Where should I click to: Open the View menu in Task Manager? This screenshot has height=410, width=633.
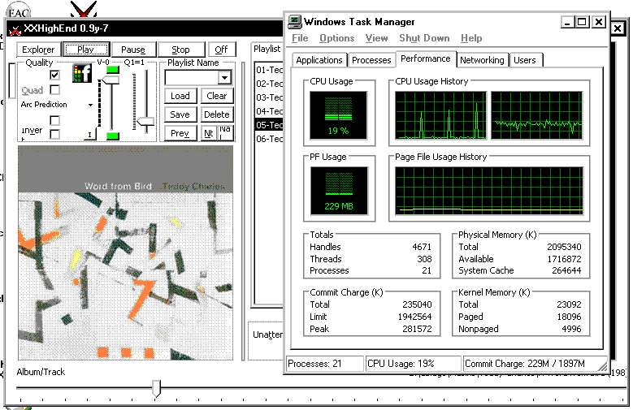click(376, 38)
